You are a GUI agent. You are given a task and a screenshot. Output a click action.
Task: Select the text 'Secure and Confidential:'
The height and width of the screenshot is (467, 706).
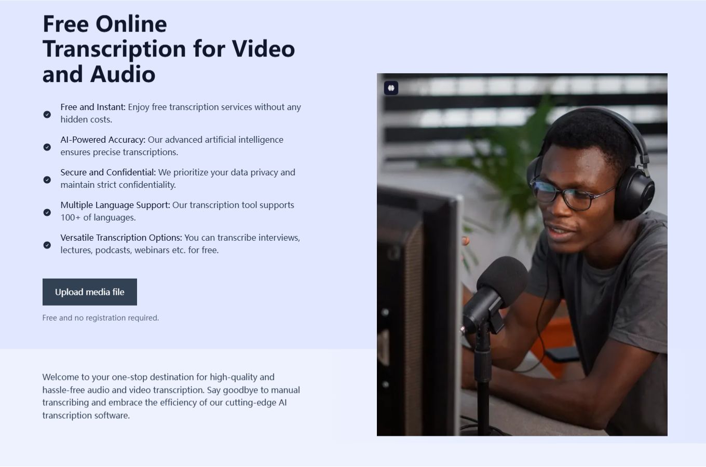[108, 172]
